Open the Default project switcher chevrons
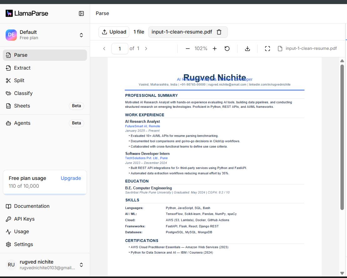This screenshot has height=278, width=347. click(x=81, y=35)
